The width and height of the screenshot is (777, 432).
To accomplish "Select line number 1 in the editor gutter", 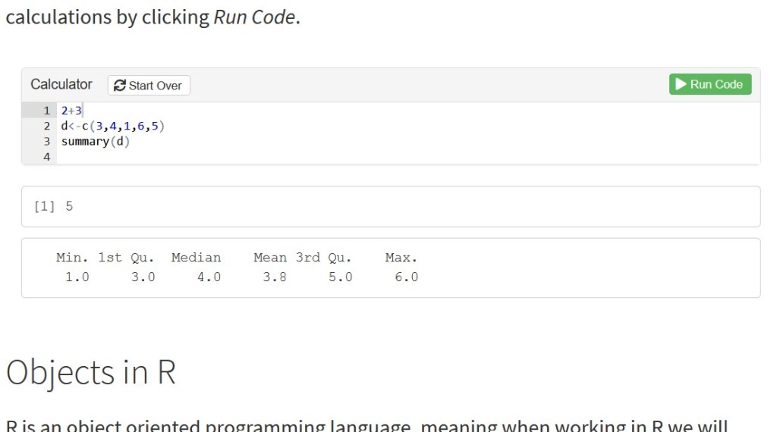I will [46, 111].
